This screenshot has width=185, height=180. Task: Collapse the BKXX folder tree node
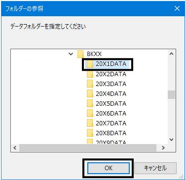(x=71, y=54)
